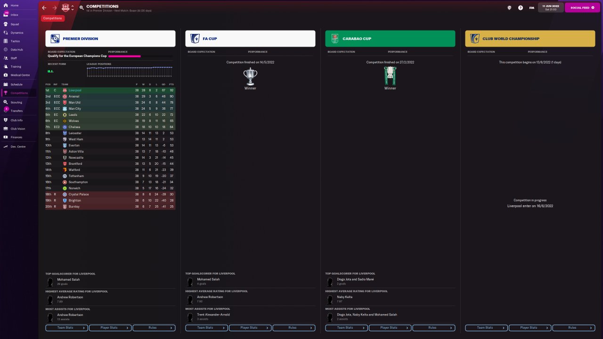Open Finances in the sidebar
Screen dimensions: 603x339
[18, 137]
